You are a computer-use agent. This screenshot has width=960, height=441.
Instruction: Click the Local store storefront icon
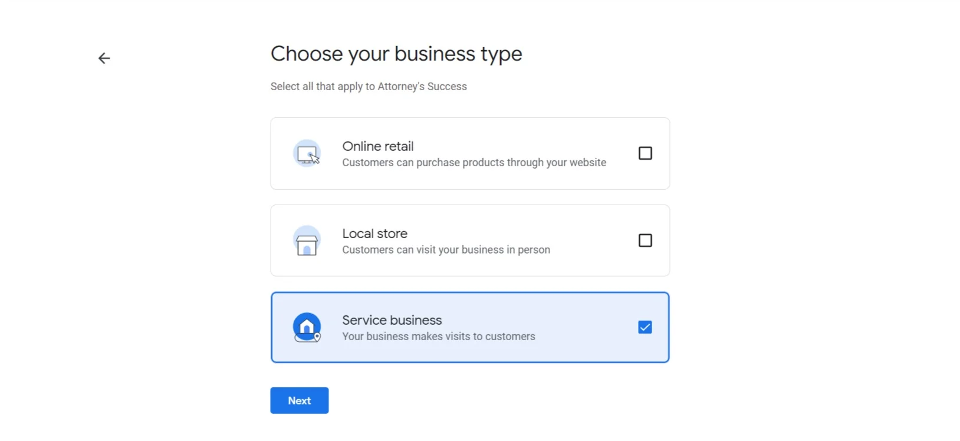307,241
